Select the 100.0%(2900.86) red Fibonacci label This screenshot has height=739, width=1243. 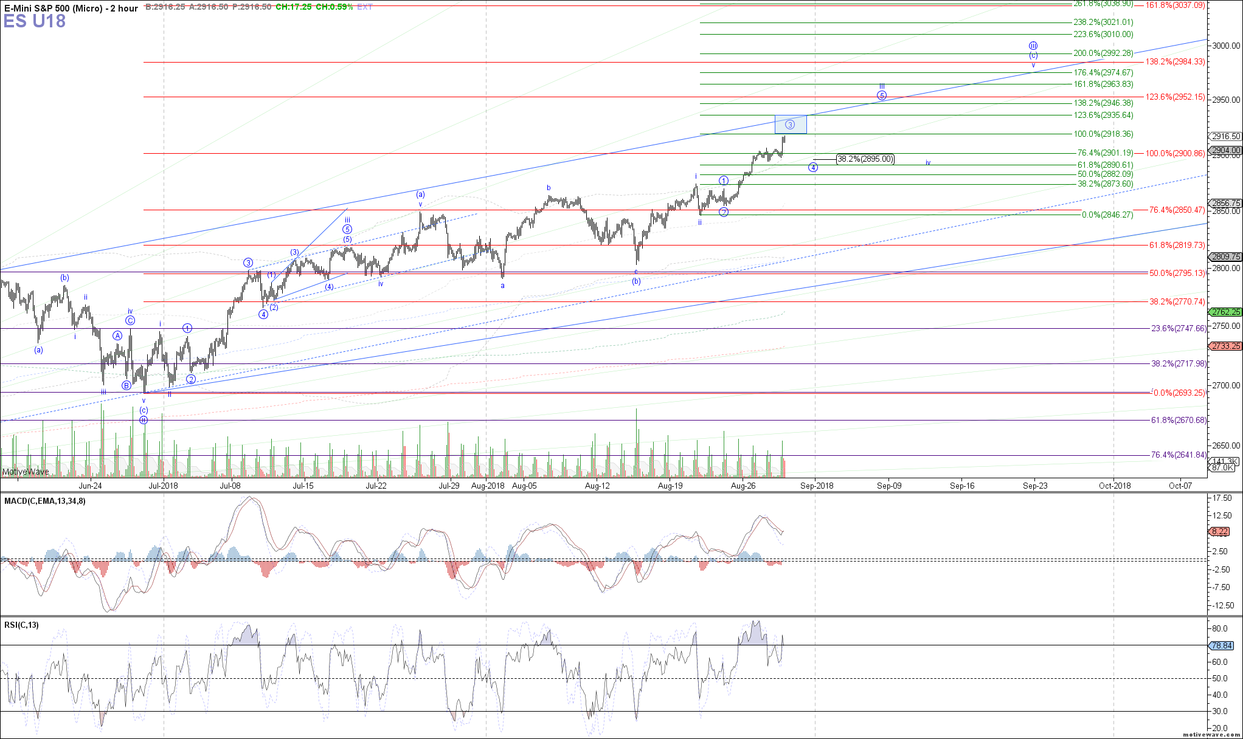click(x=1175, y=153)
